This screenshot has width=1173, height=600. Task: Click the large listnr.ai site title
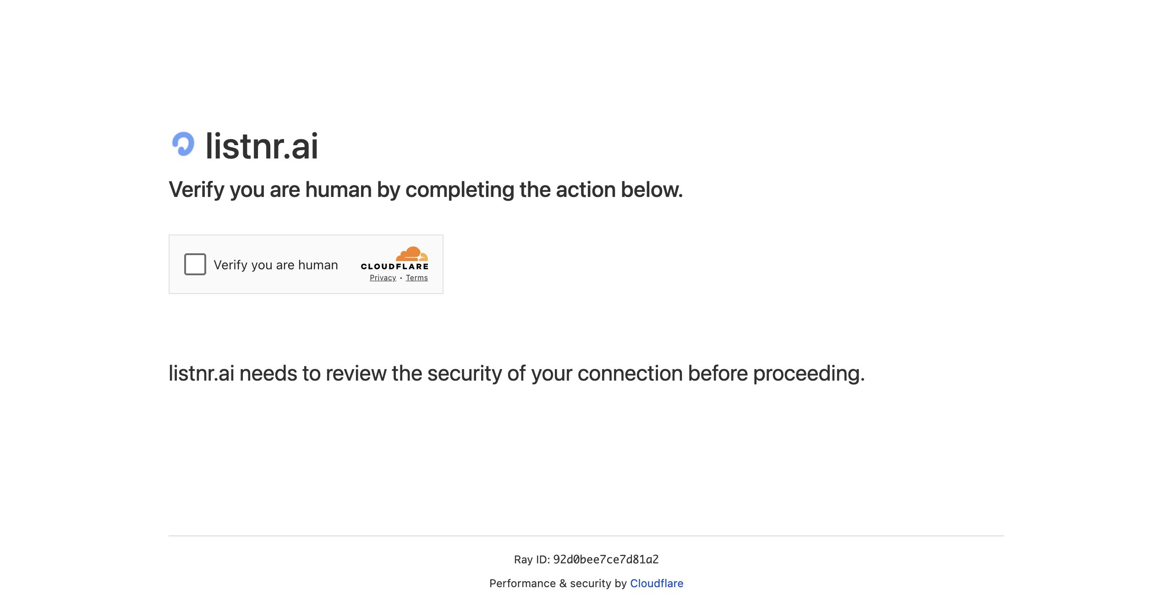[262, 146]
